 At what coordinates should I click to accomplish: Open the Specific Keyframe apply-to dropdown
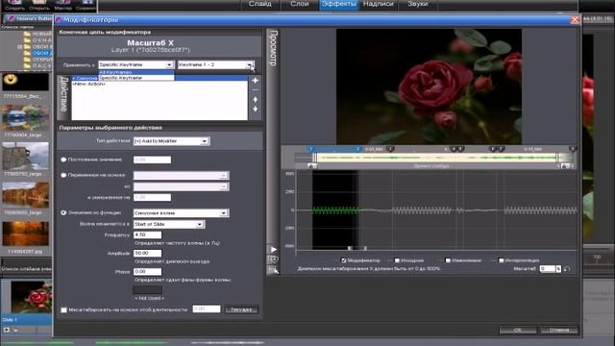point(135,64)
